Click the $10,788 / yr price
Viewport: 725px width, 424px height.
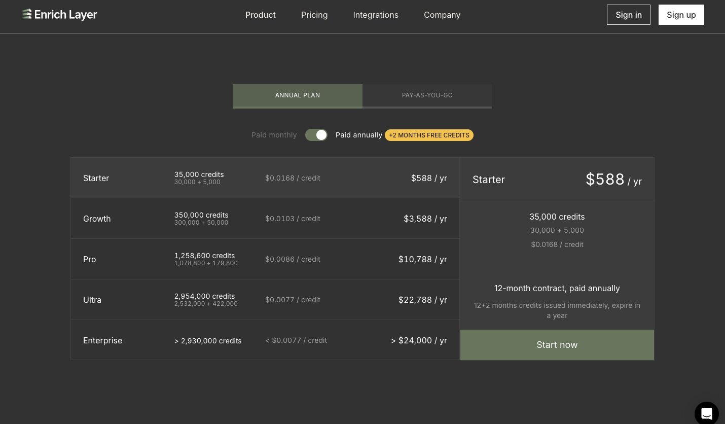coord(423,259)
